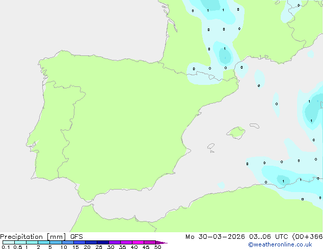Viewport: 323px width, 249px height.
Task: Click the 'Mo 30-03-2026 03..06 UTC' timestamp
Action: coord(237,237)
